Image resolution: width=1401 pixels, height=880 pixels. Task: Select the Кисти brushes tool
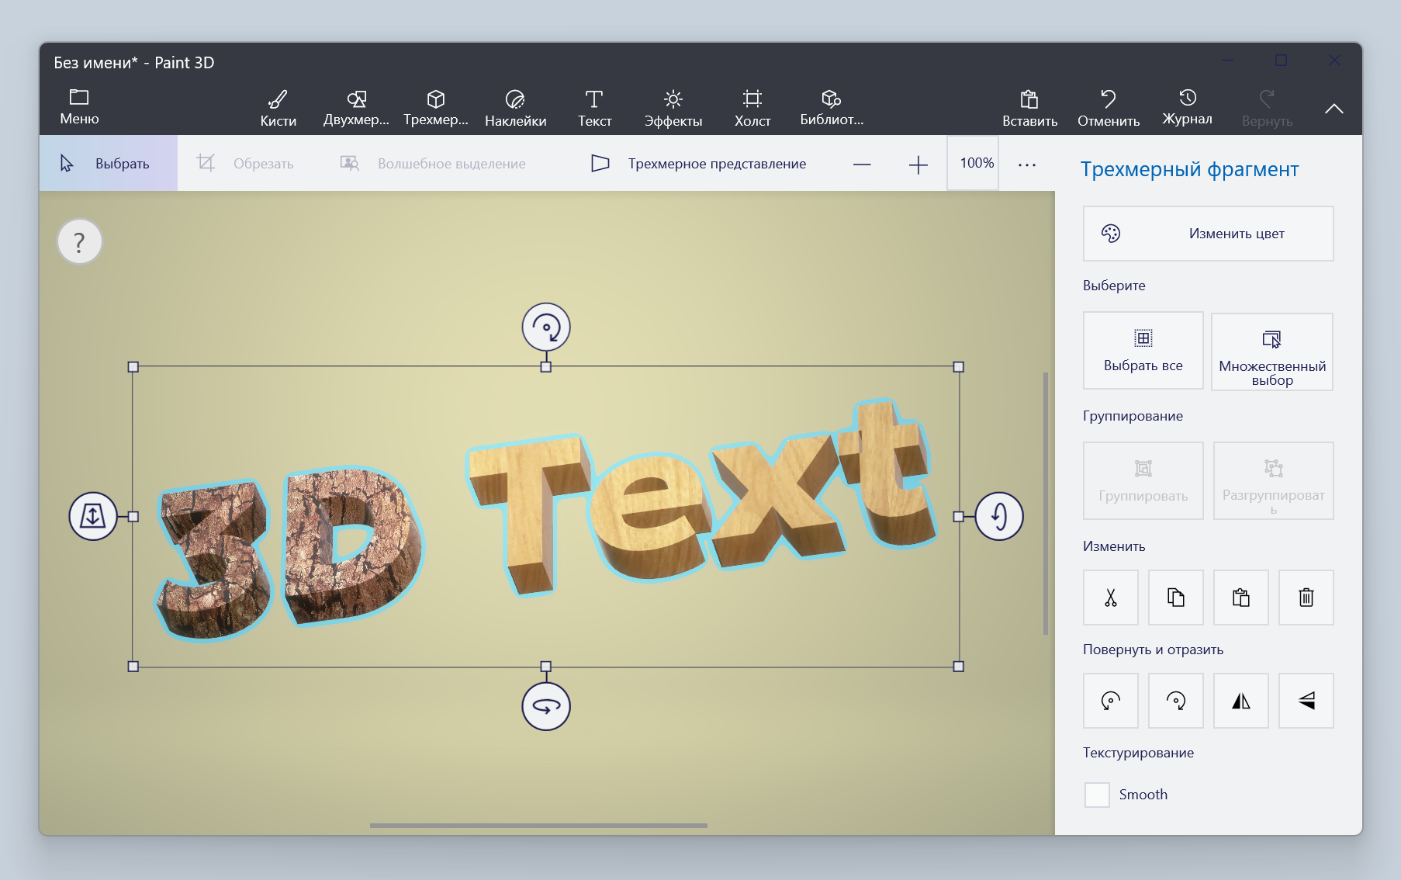tap(278, 109)
